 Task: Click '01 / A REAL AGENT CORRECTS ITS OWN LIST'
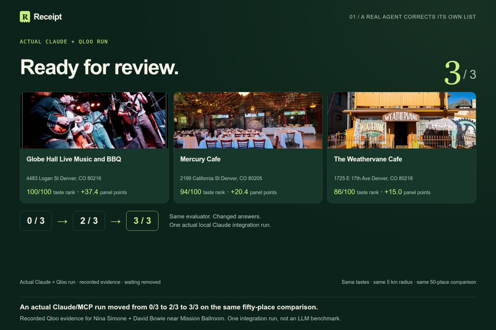point(412,17)
